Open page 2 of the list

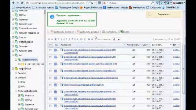pyautogui.click(x=58, y=39)
